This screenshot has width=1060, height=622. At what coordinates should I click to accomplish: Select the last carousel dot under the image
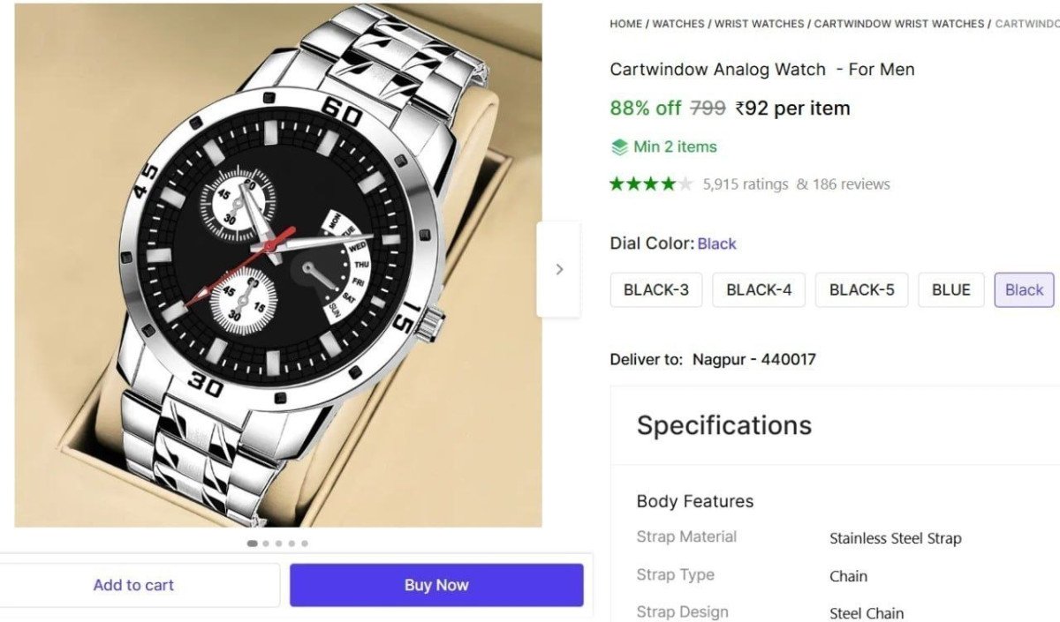coord(305,543)
